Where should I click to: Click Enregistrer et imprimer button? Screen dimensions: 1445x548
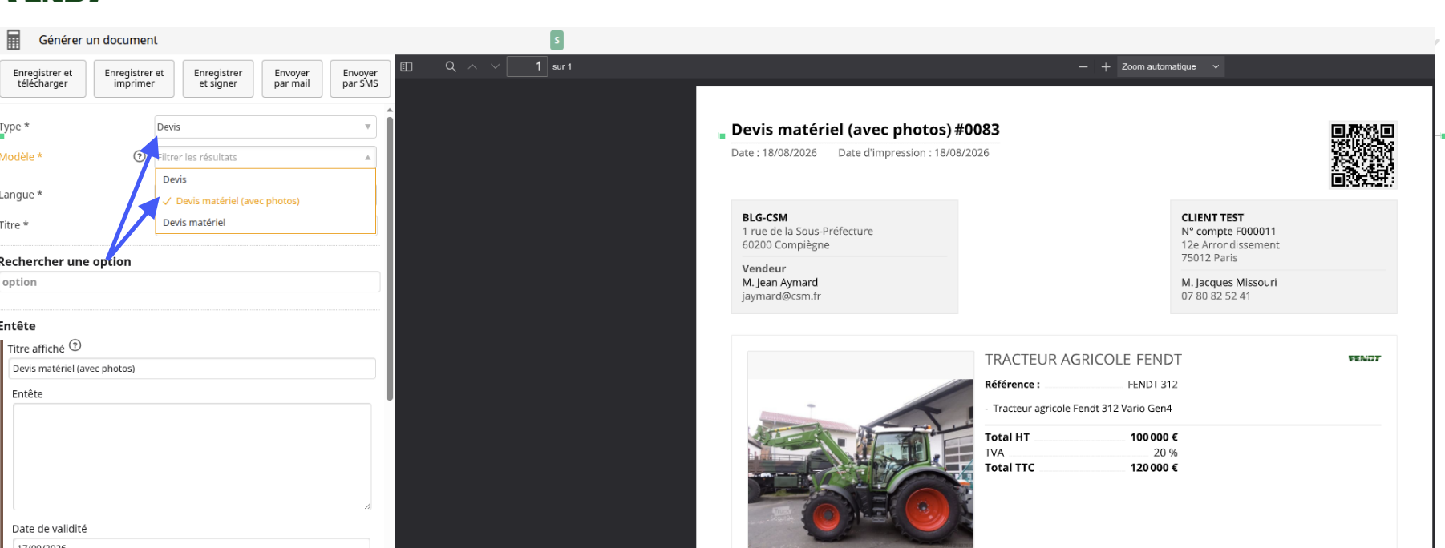click(x=134, y=79)
